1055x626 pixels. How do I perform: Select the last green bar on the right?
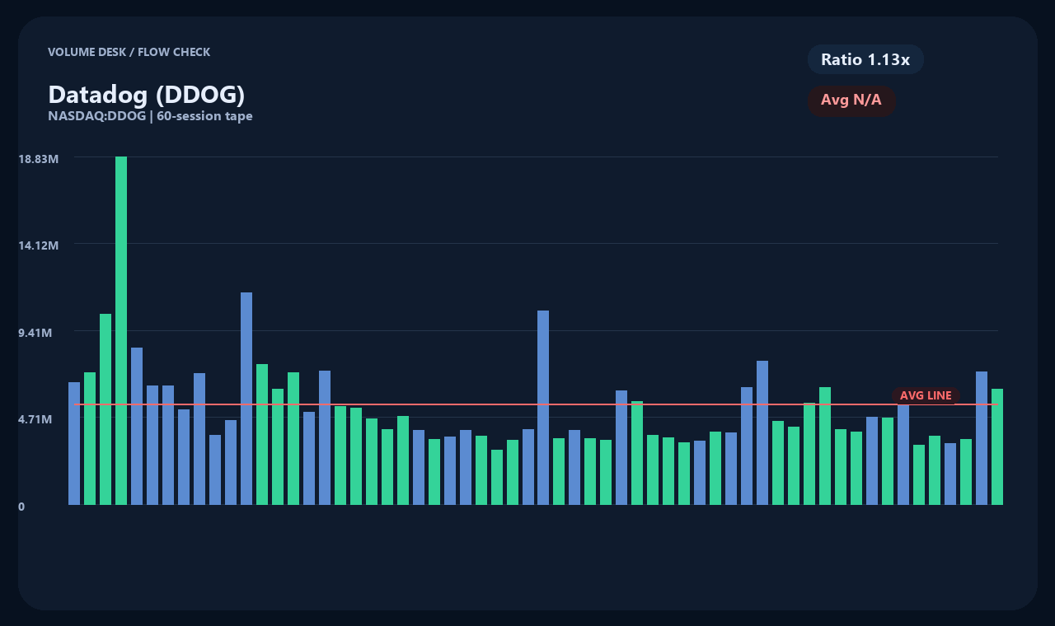click(997, 446)
